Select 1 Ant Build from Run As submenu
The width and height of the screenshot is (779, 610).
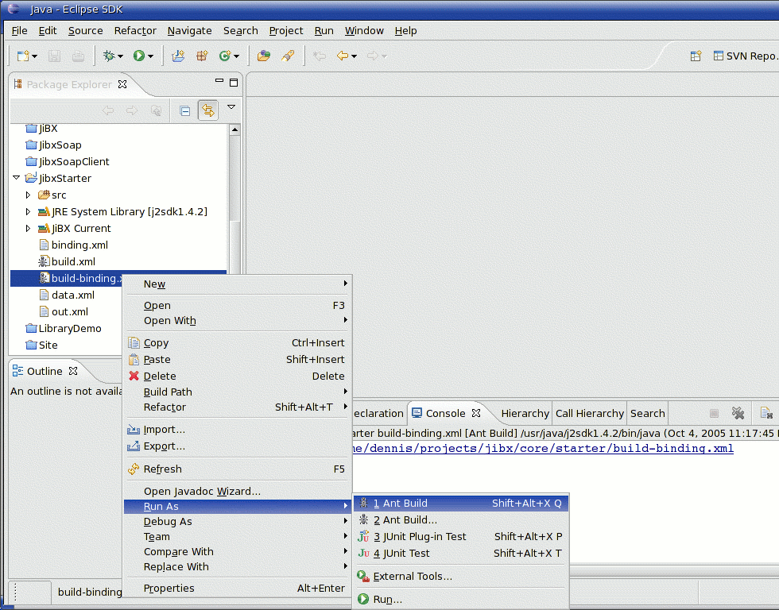405,503
